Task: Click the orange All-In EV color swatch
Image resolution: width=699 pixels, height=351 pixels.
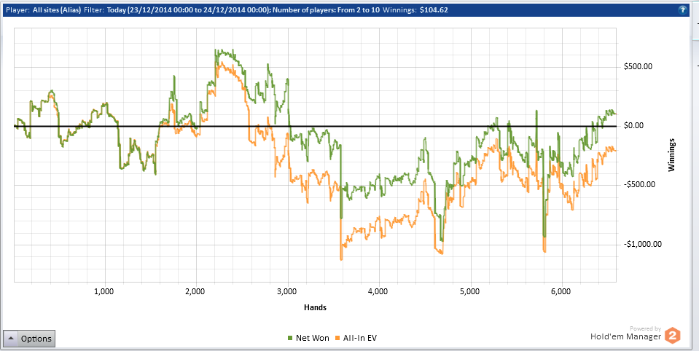Action: [337, 339]
